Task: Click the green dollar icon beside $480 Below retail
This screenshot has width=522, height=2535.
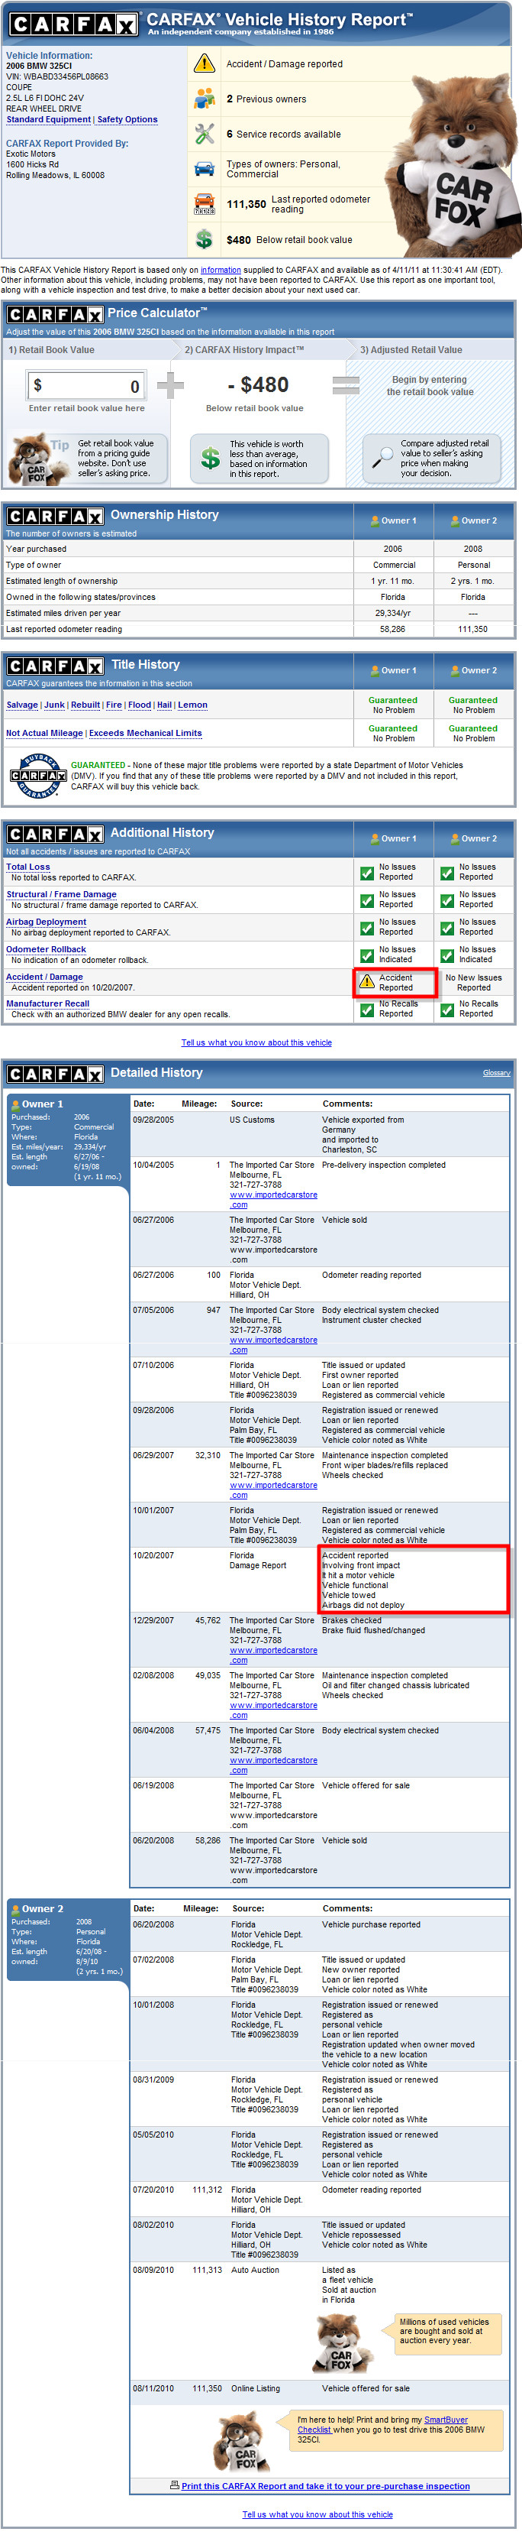Action: coord(205,239)
